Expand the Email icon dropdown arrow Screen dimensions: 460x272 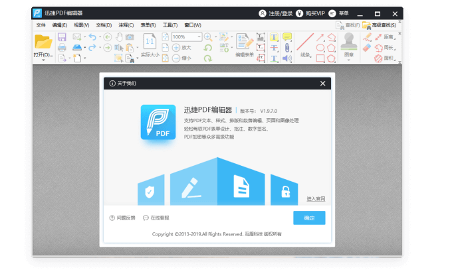85,37
